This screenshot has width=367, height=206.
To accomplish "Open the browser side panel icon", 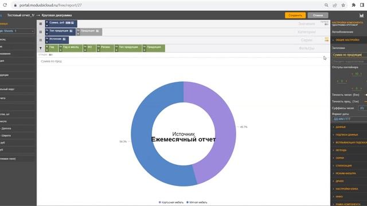I will (x=362, y=5).
